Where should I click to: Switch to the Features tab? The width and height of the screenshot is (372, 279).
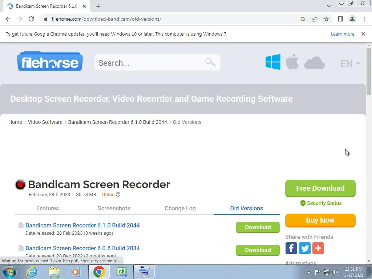coord(48,208)
